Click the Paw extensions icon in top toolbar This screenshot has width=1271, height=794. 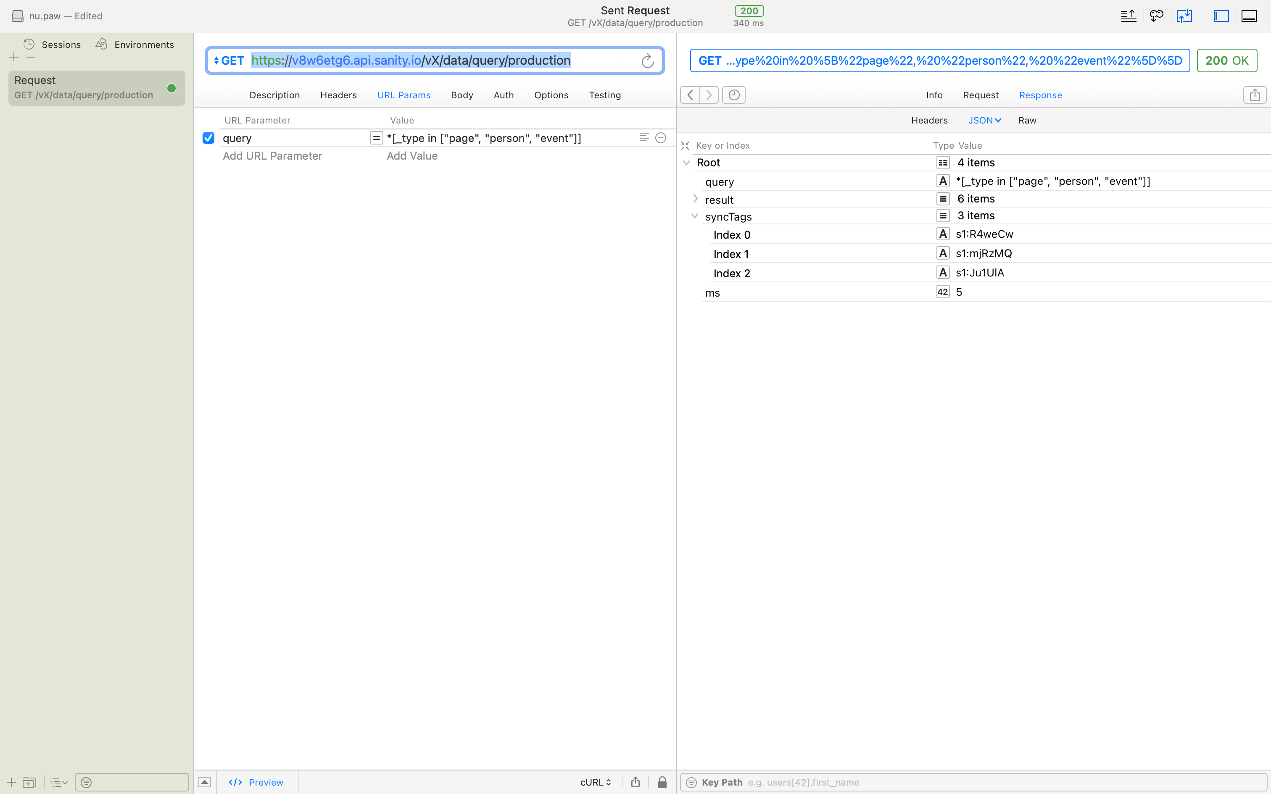pos(1156,16)
